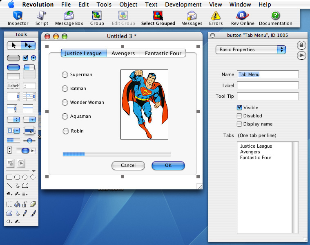Viewport: 310px width, 245px height.
Task: Uncheck the Visible checkbox
Action: (x=239, y=108)
